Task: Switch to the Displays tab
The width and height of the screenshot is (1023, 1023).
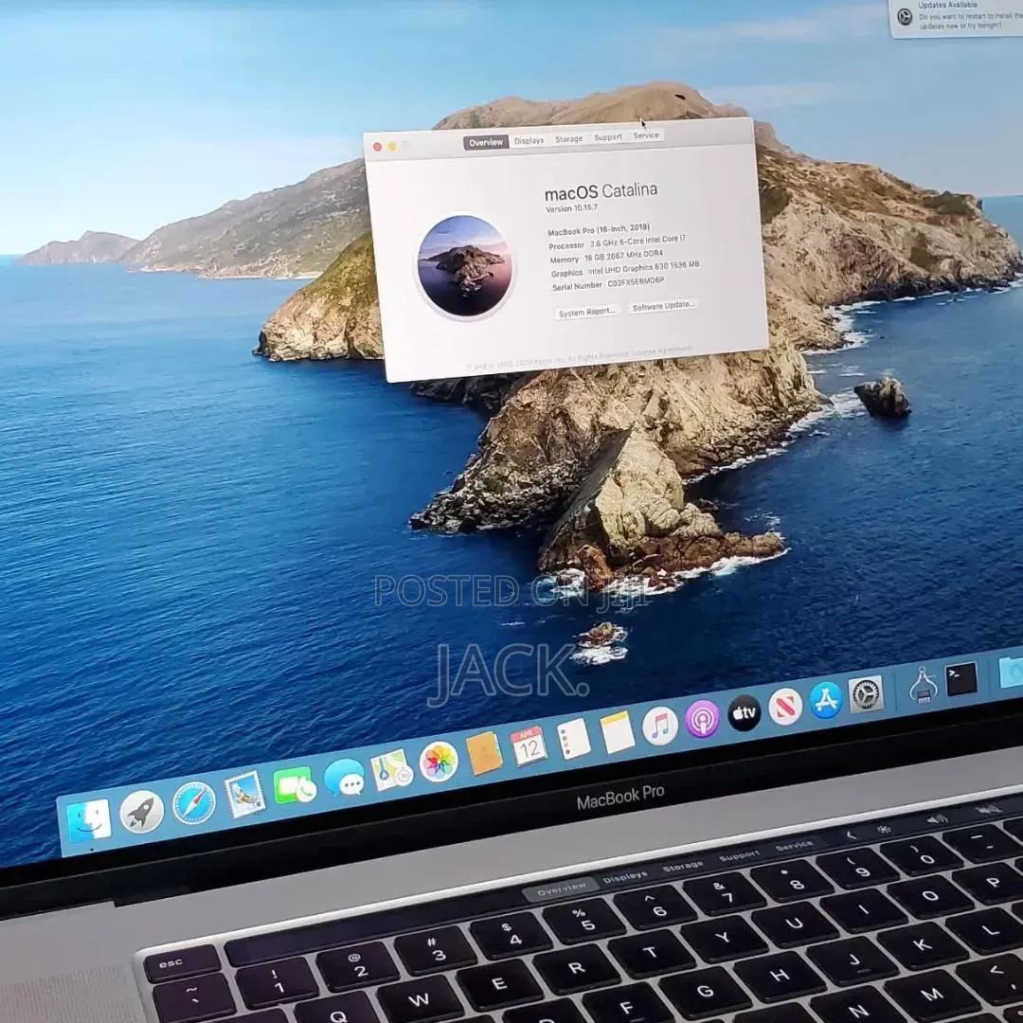Action: point(529,140)
